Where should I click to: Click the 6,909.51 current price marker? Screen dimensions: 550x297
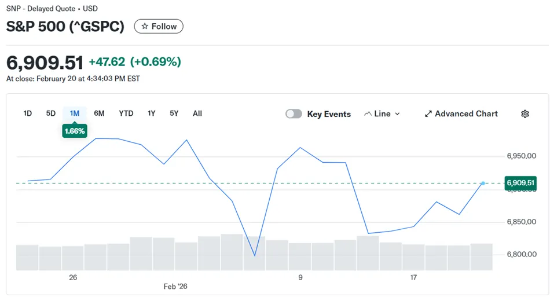point(520,183)
